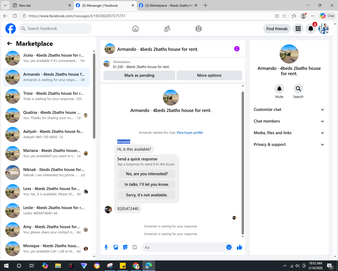Open the tab actions menu arrow
Viewport: 338px width, 271px height.
pos(5,5)
